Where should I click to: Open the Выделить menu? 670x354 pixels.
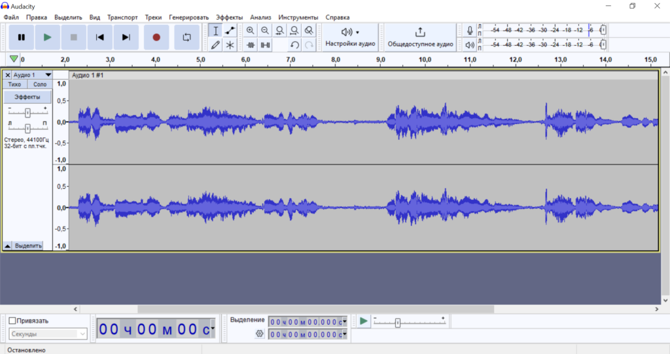[x=68, y=18]
